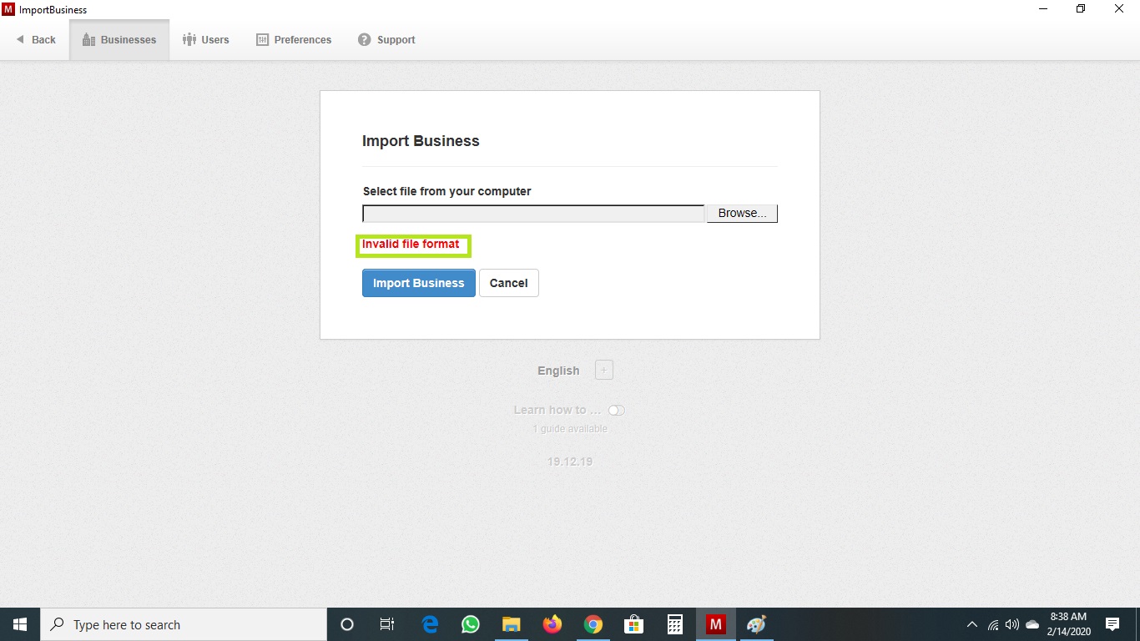Launch the Calculator from the taskbar

click(675, 624)
